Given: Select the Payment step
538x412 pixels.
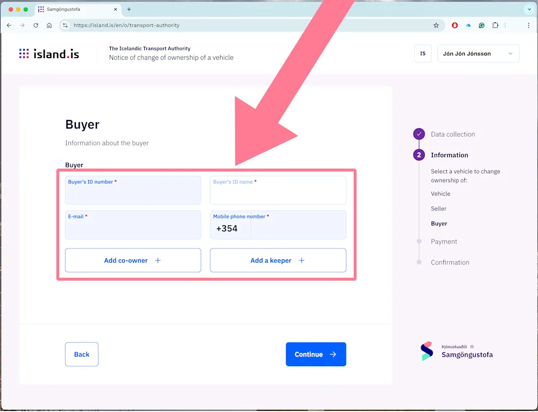Looking at the screenshot, I should pos(444,241).
